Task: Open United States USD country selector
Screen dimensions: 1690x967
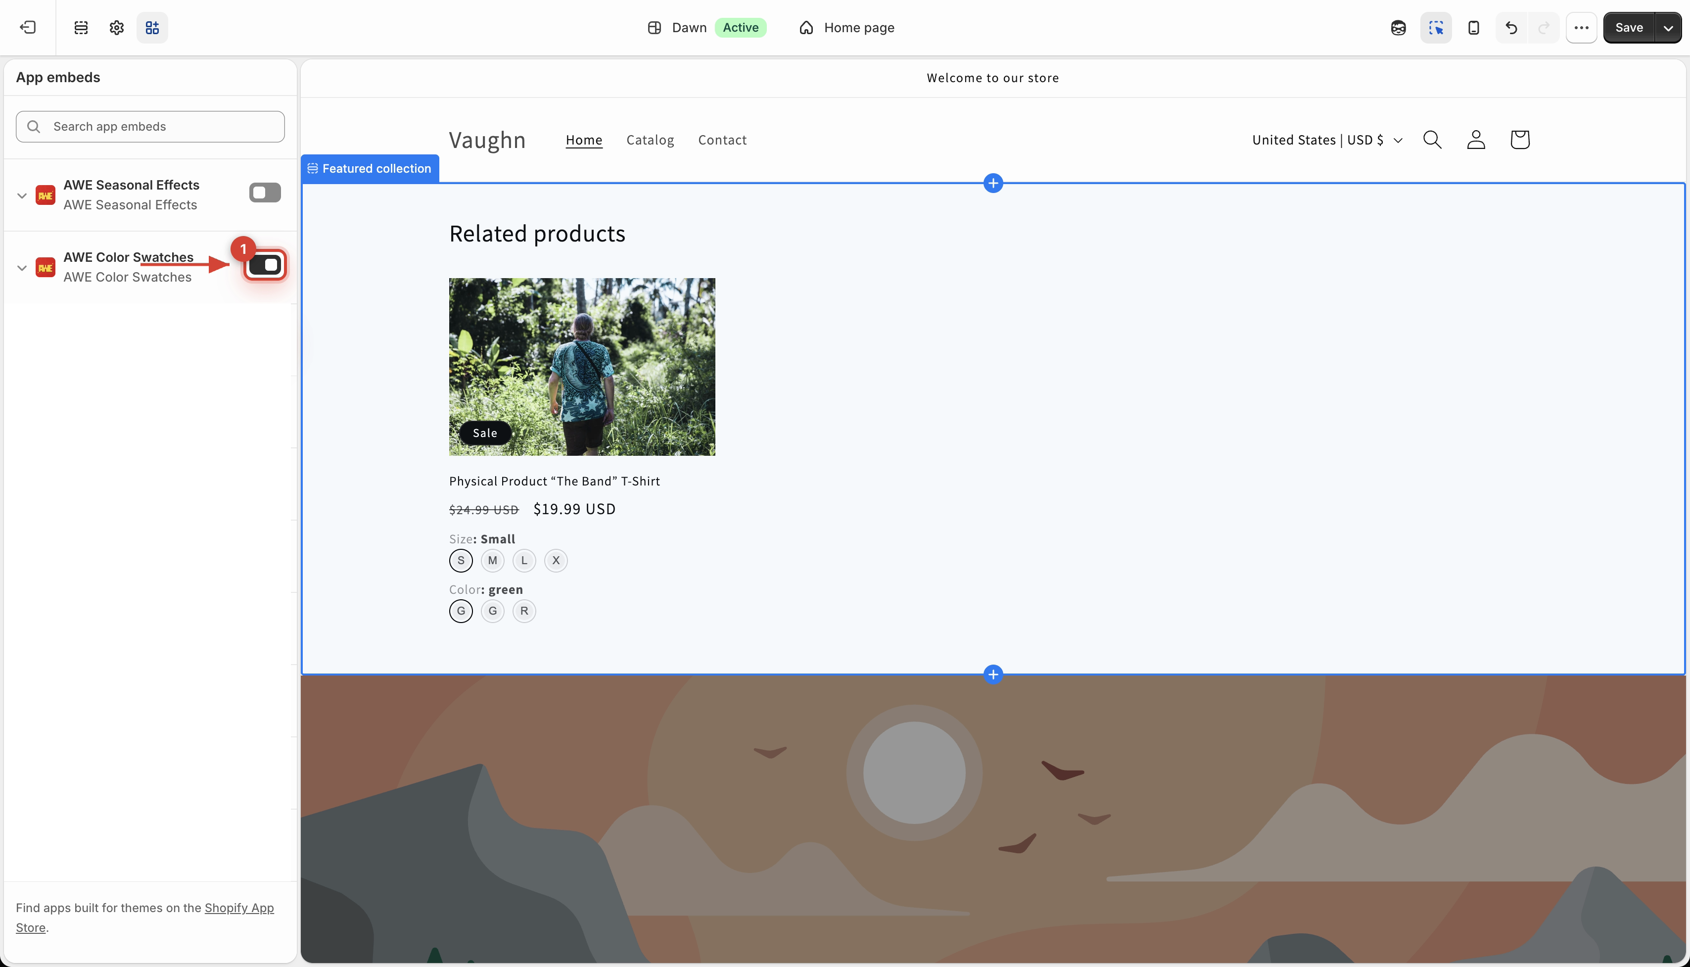Action: (1327, 140)
